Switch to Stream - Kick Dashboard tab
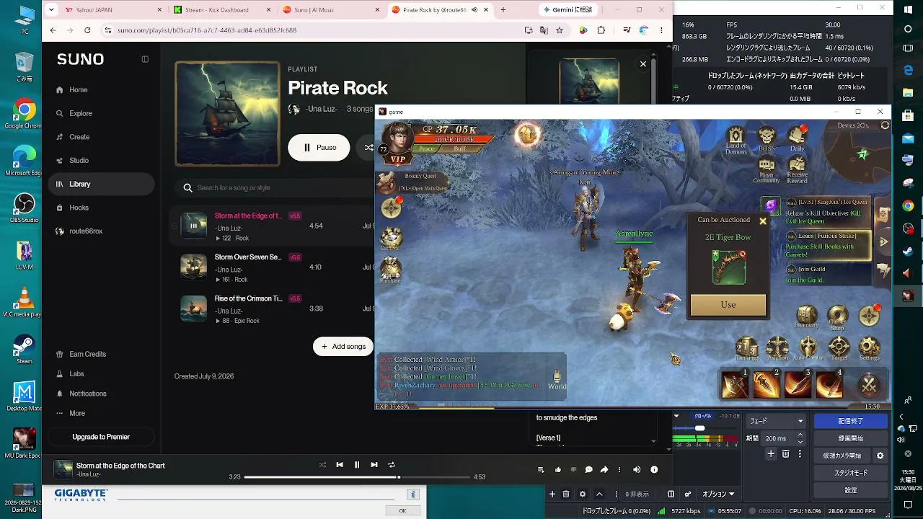Screen dimensions: 923x519 pos(221,10)
